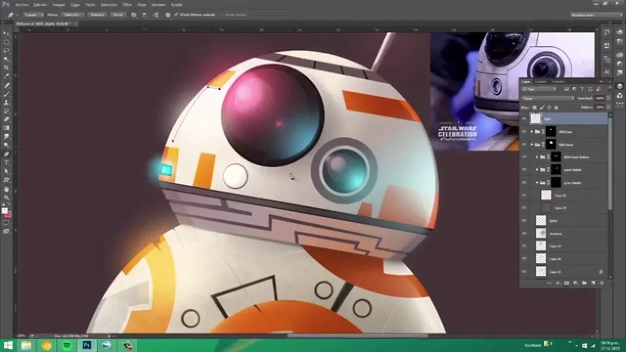This screenshot has width=626, height=352.
Task: Click foreground color swatch
Action: [x=4, y=211]
